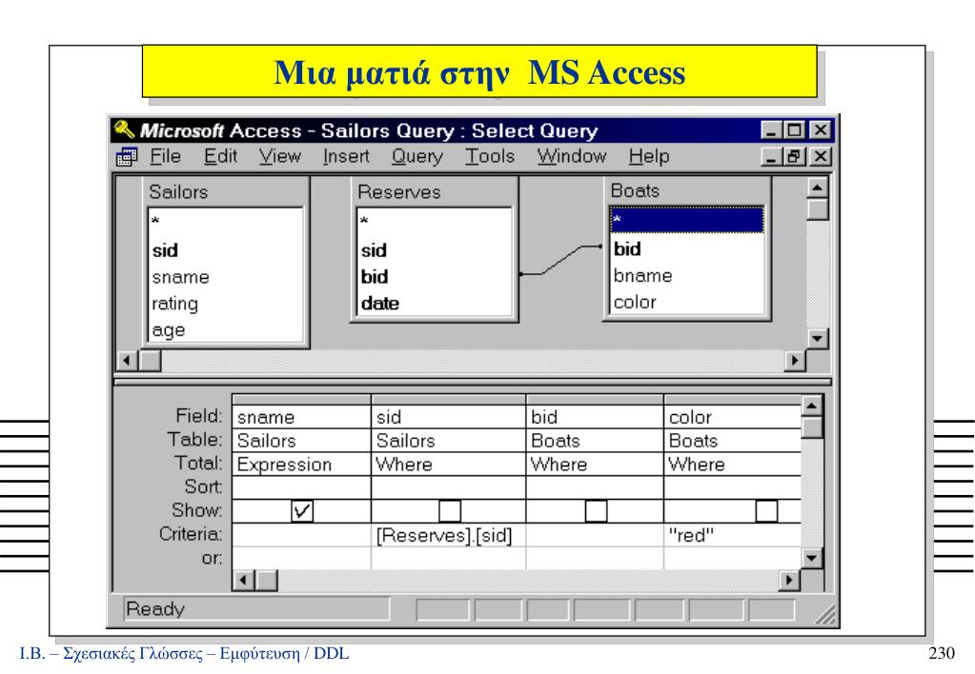
Task: Click the query document icon beside File
Action: click(x=126, y=156)
